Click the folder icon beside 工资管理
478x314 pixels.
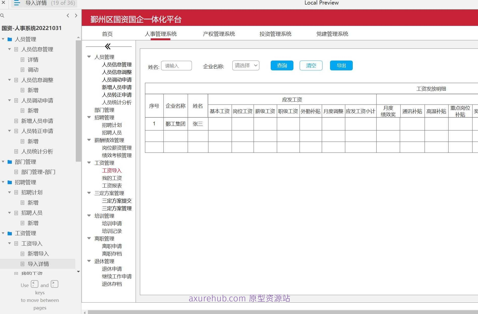(10, 233)
